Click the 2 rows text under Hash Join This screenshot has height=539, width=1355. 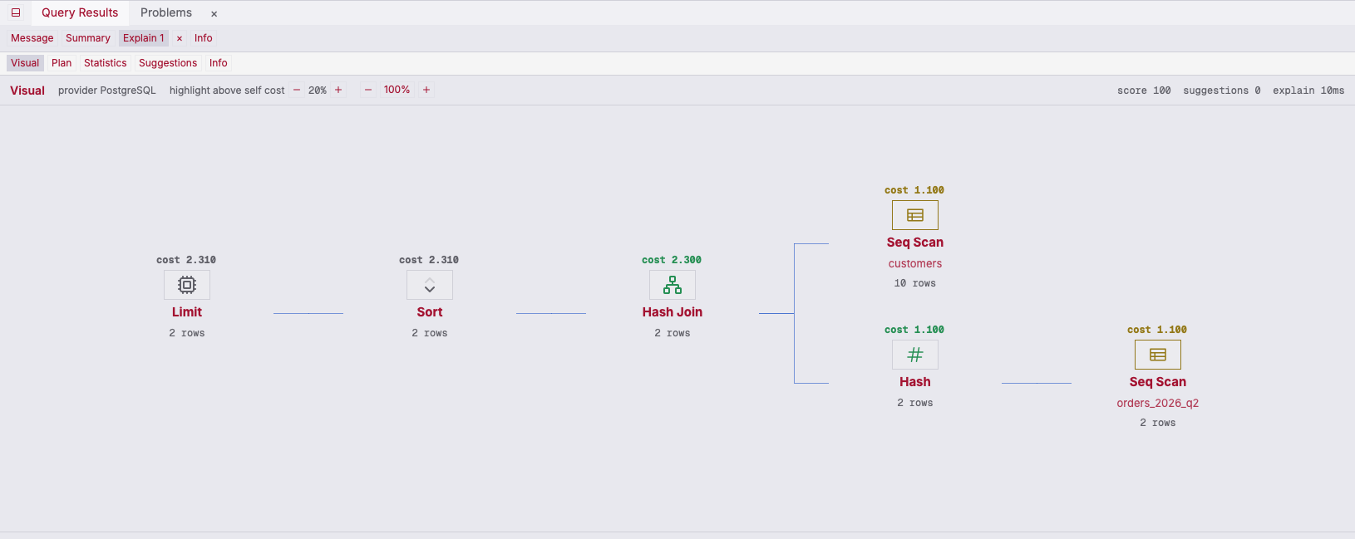673,333
